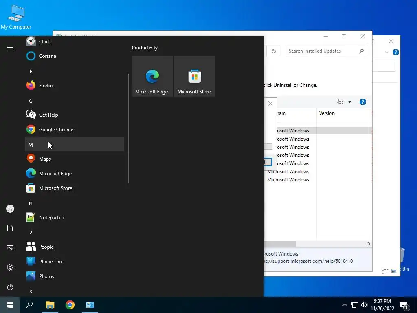Open the view options dropdown arrow
Viewport: 417px width, 313px height.
tap(349, 101)
